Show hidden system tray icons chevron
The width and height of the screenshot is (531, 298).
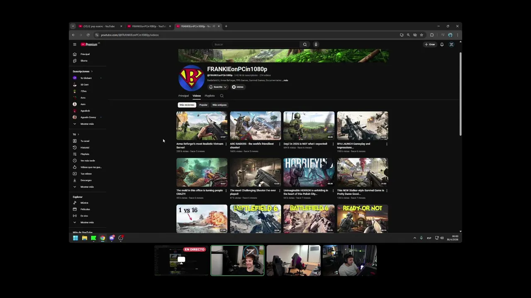[x=414, y=238]
